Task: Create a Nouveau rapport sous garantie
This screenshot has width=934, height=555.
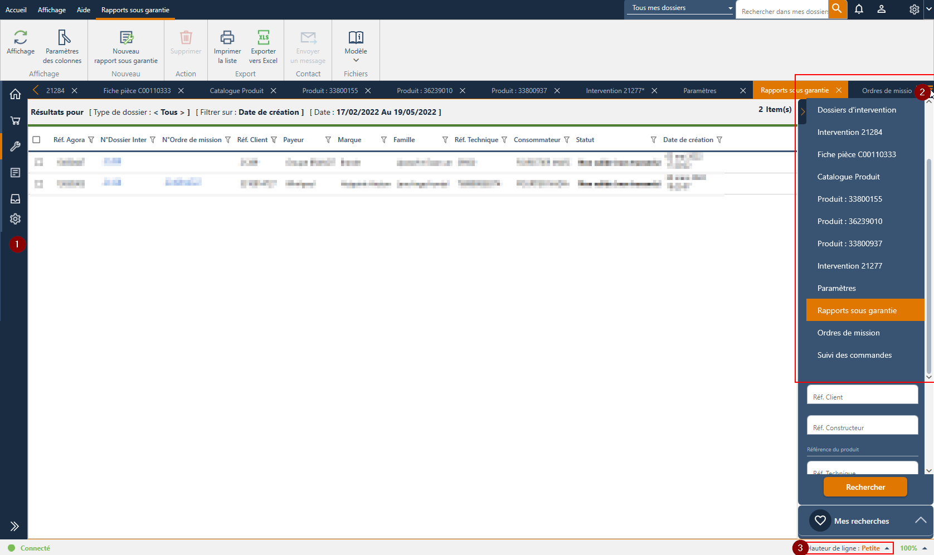Action: tap(126, 38)
